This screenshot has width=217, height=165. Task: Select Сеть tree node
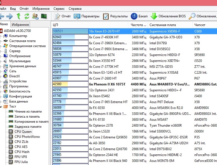coord(13,71)
